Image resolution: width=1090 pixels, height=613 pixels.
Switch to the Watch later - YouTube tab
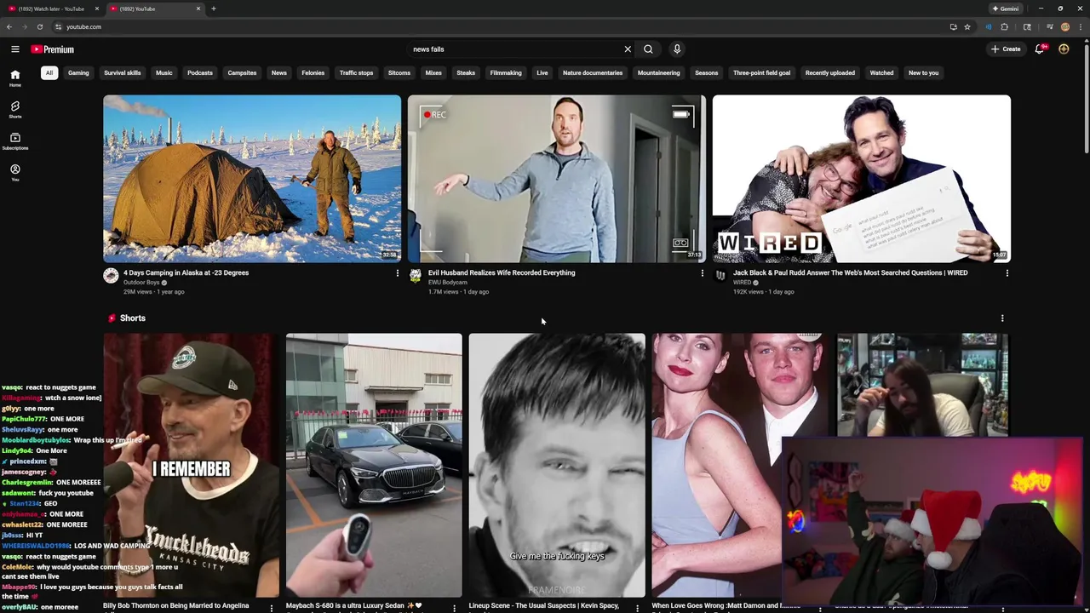(51, 9)
